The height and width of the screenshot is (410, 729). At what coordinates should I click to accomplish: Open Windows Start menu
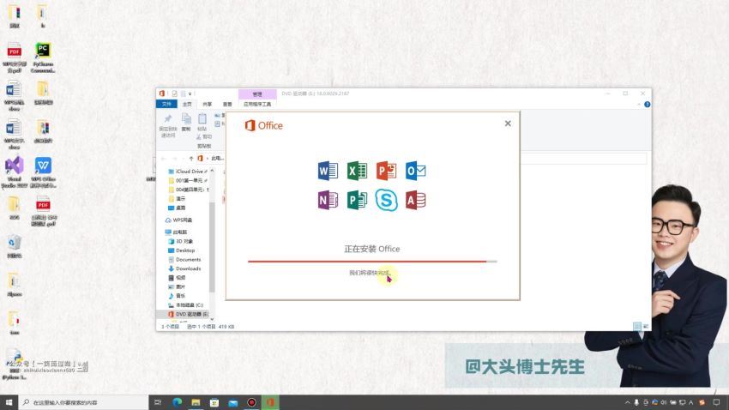[9, 402]
